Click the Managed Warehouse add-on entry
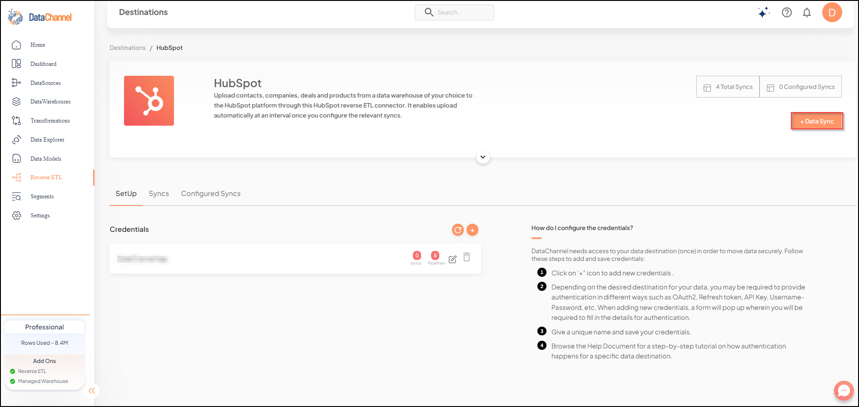The image size is (859, 407). (x=43, y=381)
